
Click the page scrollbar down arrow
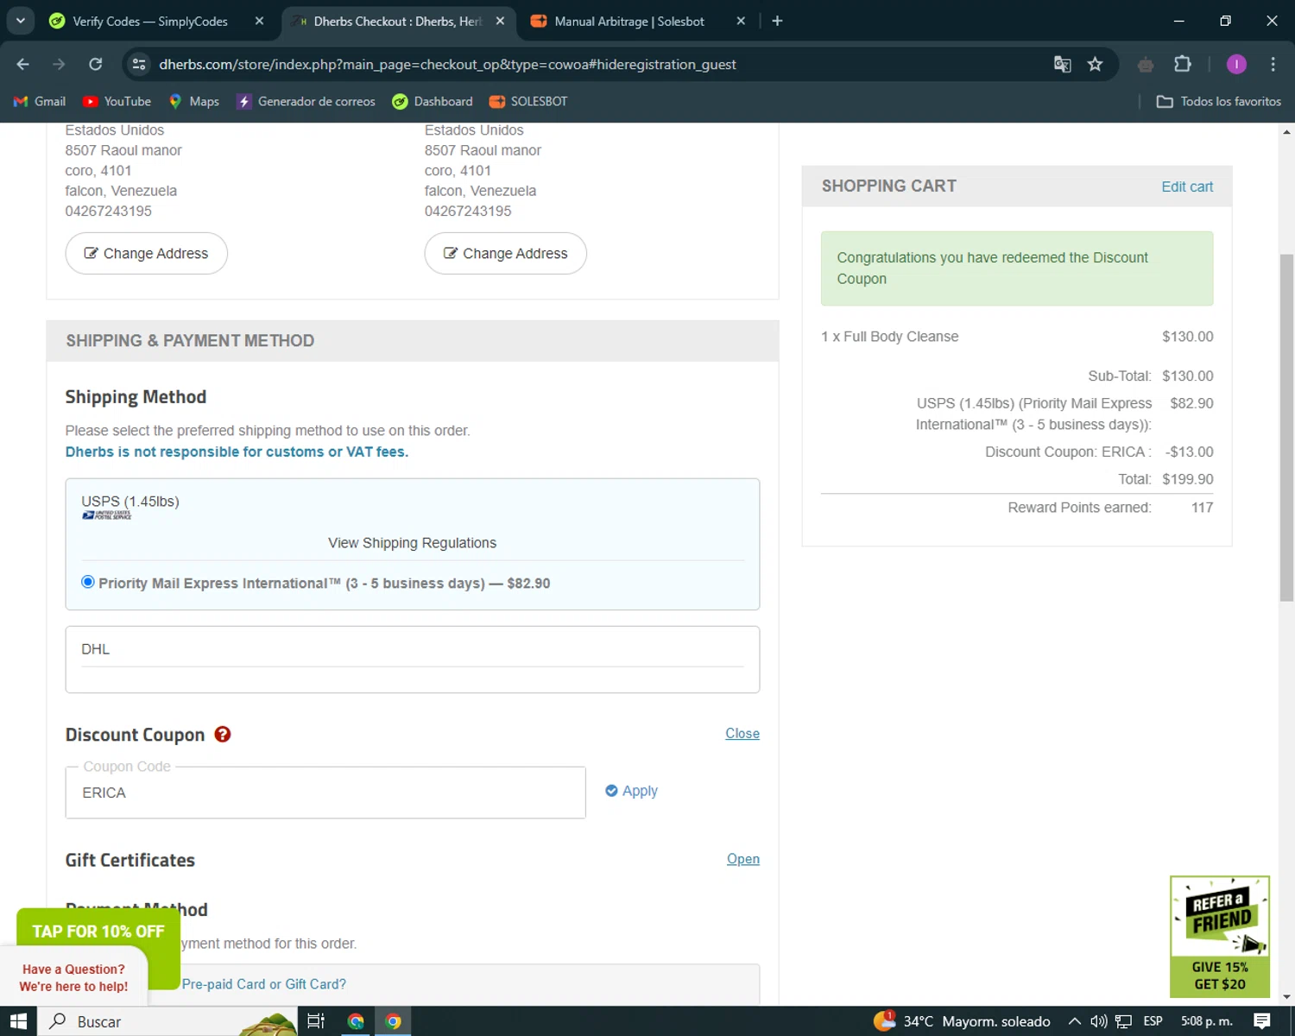pyautogui.click(x=1287, y=997)
